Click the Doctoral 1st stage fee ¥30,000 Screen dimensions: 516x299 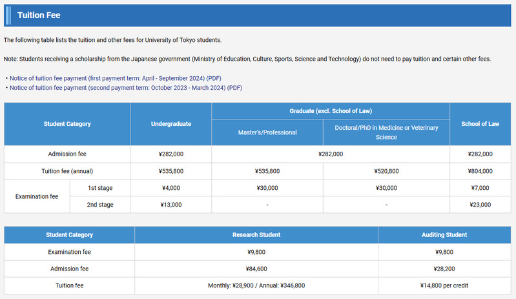tap(386, 188)
